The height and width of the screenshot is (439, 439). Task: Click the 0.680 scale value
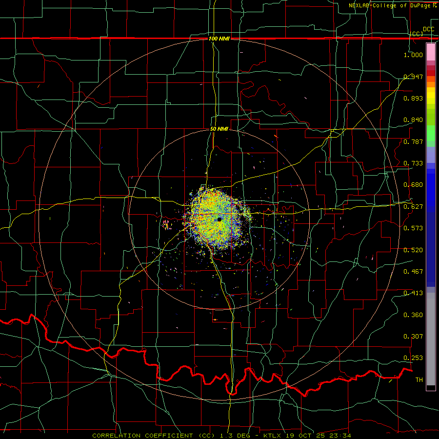413,185
